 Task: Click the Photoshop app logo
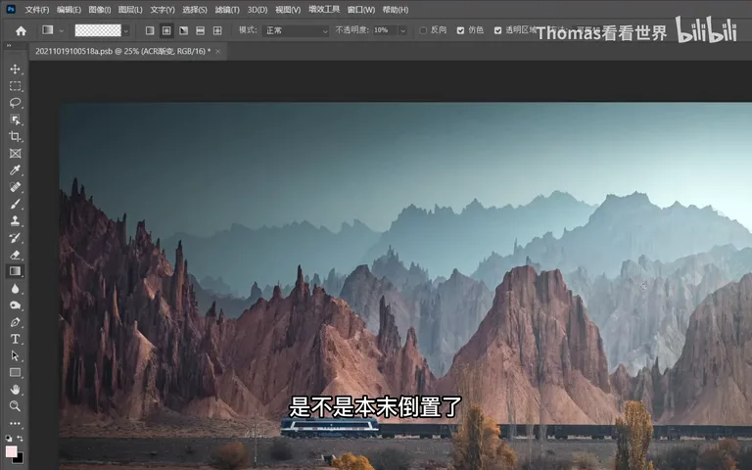11,9
